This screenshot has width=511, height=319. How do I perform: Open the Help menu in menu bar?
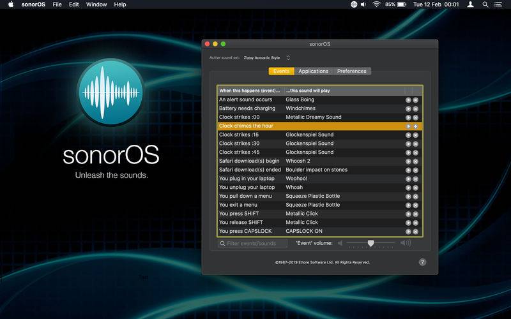pyautogui.click(x=120, y=4)
